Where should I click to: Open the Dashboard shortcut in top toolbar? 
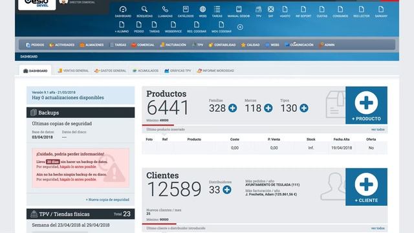point(123,12)
